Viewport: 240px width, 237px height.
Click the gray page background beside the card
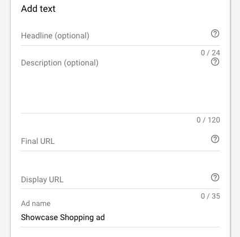[236, 118]
